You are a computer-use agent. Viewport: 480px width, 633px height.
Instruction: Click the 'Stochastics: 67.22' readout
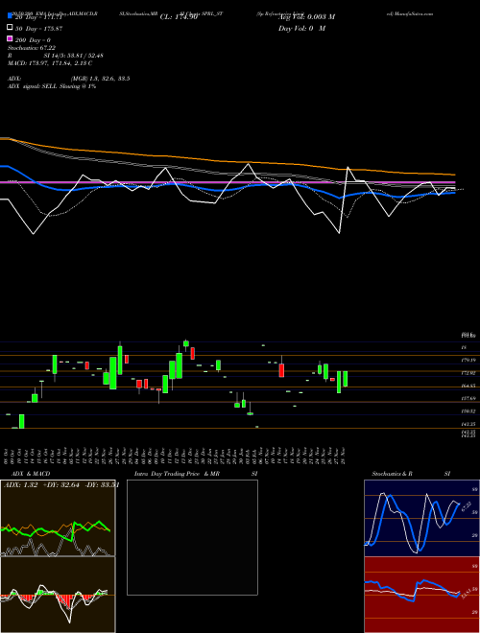tap(32, 48)
